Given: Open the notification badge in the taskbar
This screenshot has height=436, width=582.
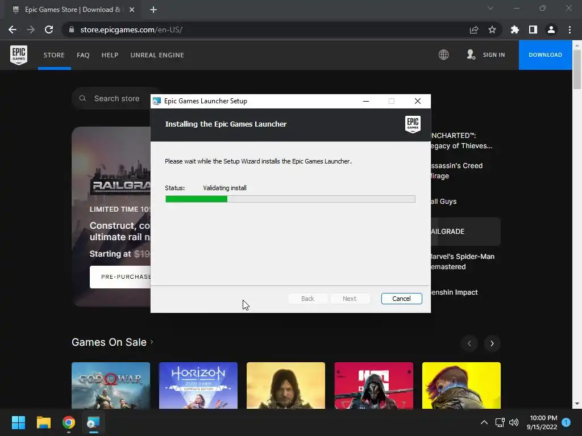Looking at the screenshot, I should click(x=566, y=422).
